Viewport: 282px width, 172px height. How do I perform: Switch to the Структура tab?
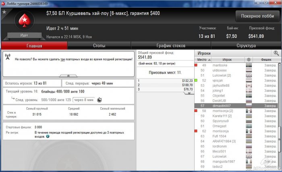click(x=246, y=46)
